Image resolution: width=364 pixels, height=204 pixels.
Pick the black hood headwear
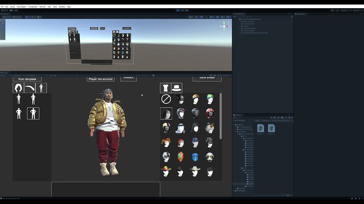click(195, 128)
